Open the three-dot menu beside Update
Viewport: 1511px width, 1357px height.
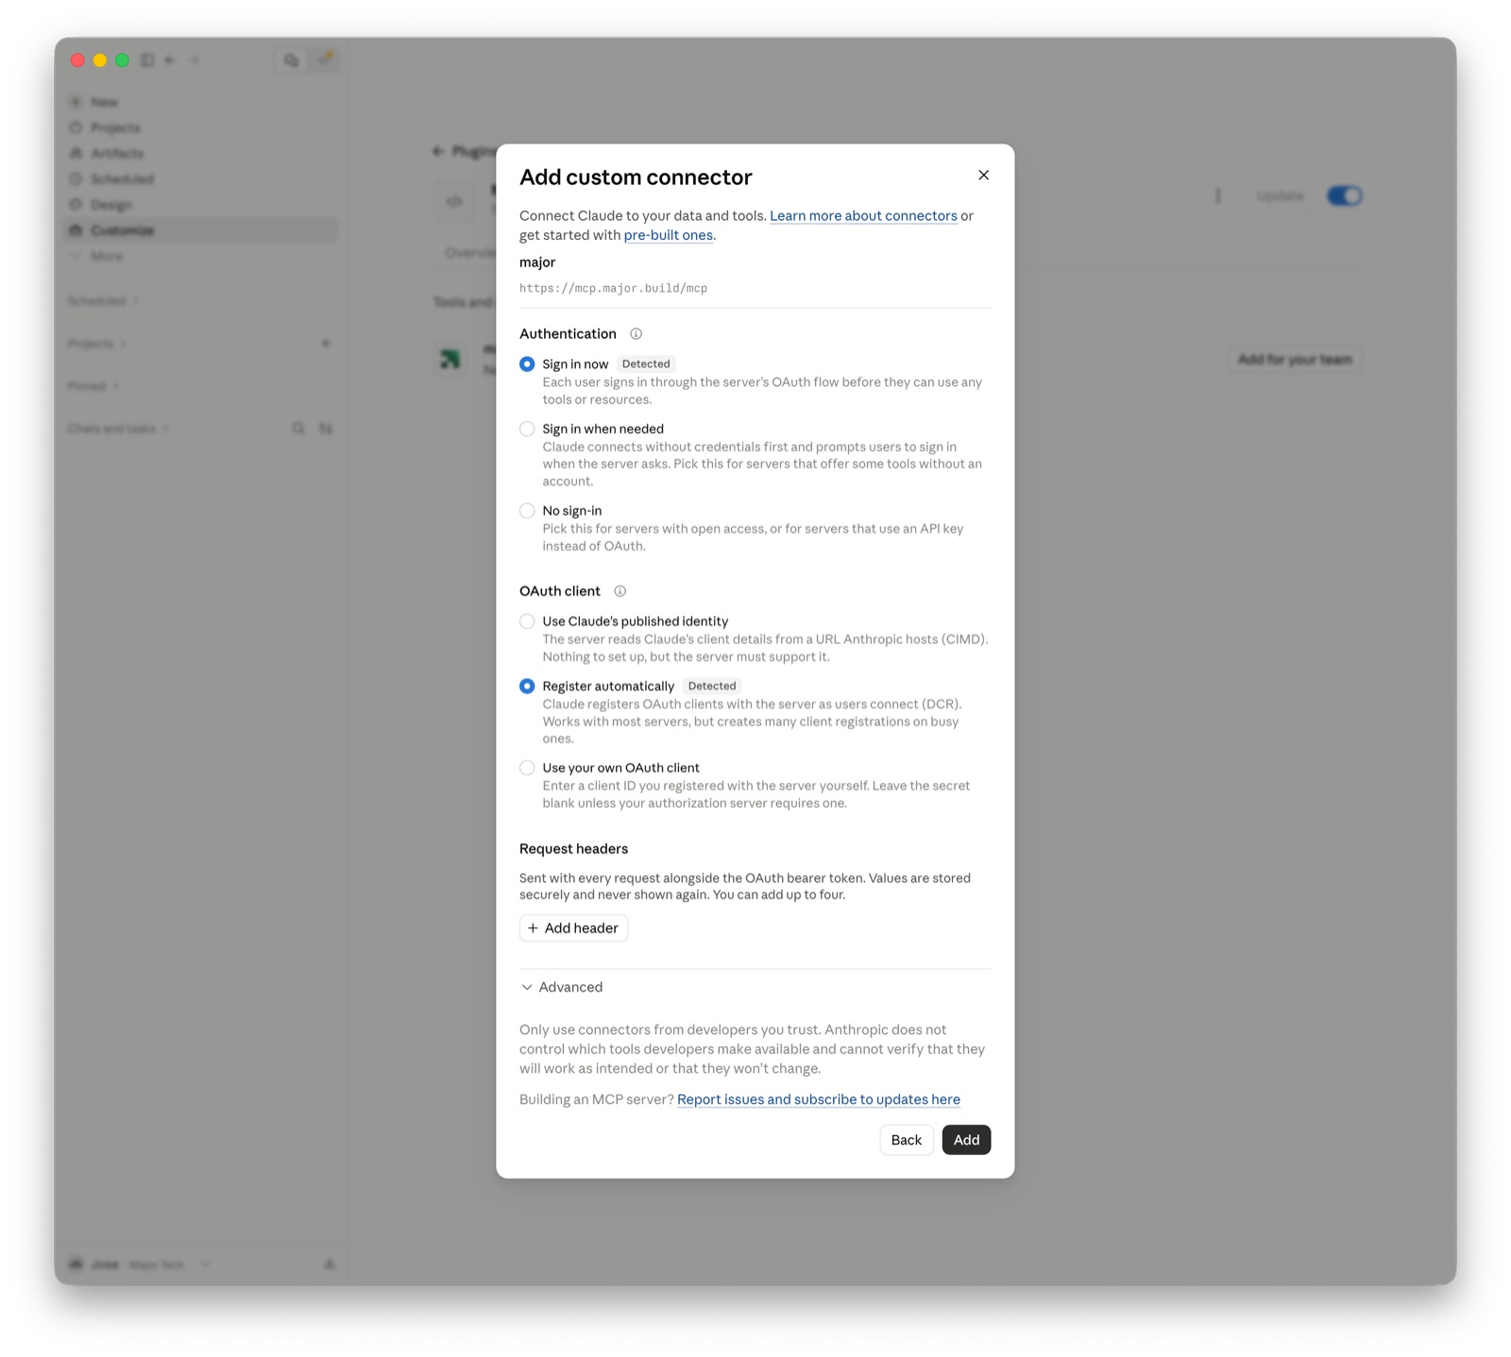tap(1218, 196)
